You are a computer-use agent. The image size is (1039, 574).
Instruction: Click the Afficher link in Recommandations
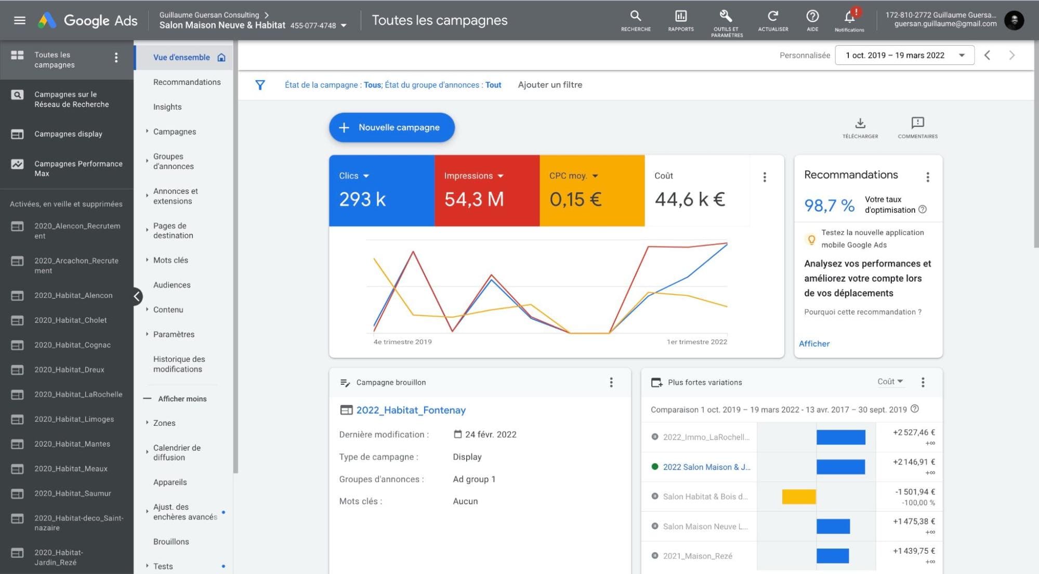[x=814, y=344]
